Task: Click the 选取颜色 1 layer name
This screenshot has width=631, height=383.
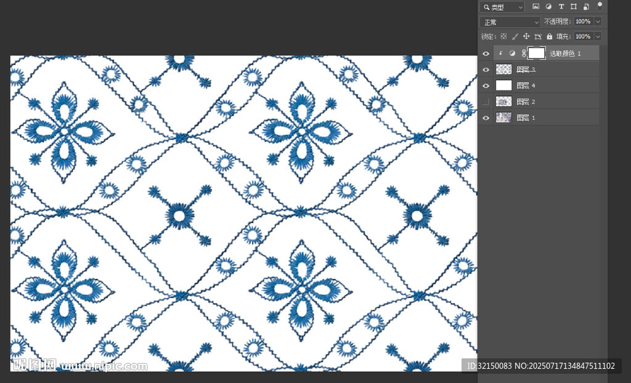Action: (x=565, y=53)
